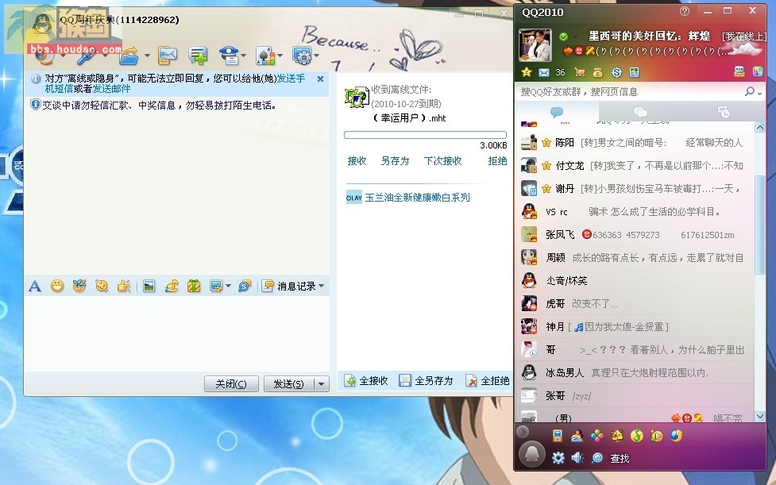Click 下次接收 for the offline file
The height and width of the screenshot is (485, 776).
(443, 161)
